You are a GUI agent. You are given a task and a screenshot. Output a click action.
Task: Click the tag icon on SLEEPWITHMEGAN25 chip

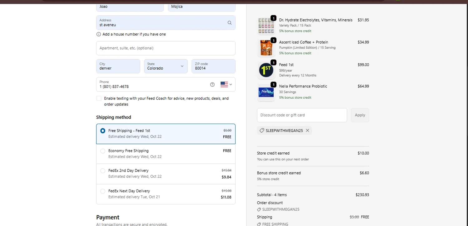pyautogui.click(x=262, y=130)
